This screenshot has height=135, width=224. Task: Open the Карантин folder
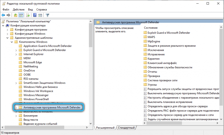click(153, 59)
